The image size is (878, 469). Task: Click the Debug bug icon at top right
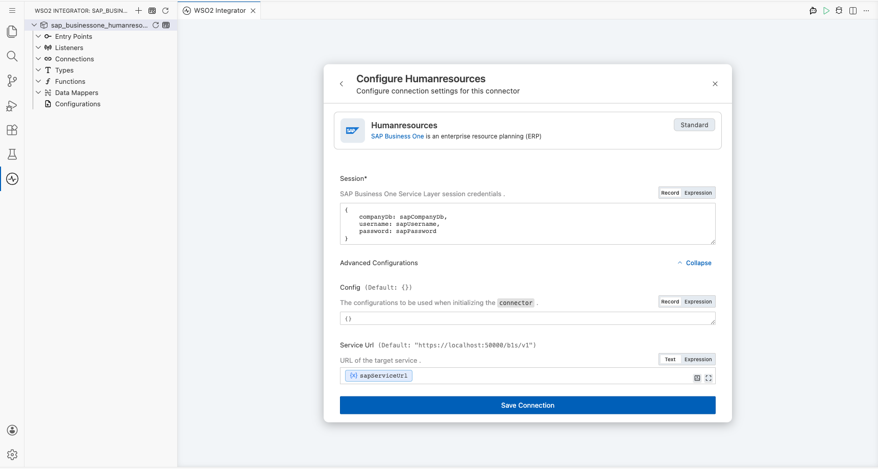coord(839,11)
